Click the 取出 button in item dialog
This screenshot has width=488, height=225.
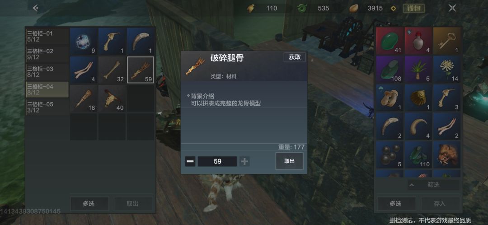coord(290,161)
